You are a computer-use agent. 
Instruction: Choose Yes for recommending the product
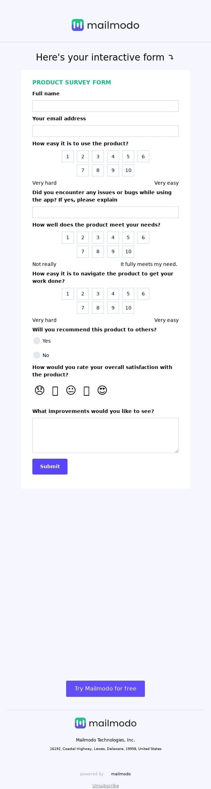37,341
